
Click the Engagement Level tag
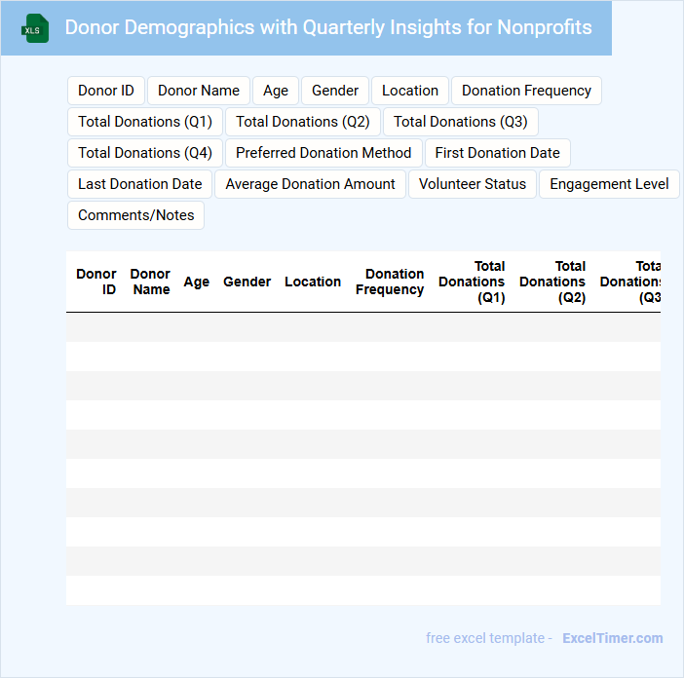coord(609,184)
